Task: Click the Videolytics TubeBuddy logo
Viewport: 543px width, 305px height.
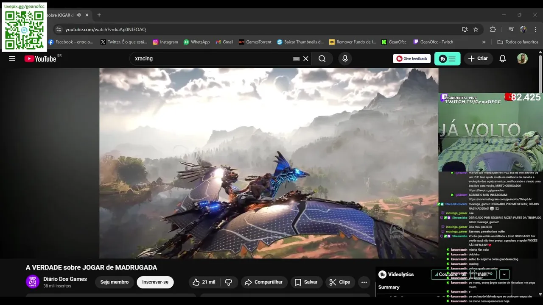Action: [382, 274]
